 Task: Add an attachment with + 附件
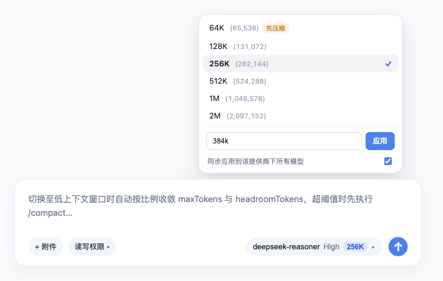45,246
